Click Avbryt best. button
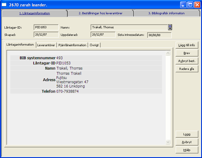 coord(187,61)
